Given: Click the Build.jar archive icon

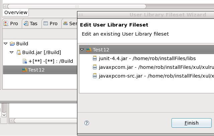Looking at the screenshot, I should click(x=18, y=52).
